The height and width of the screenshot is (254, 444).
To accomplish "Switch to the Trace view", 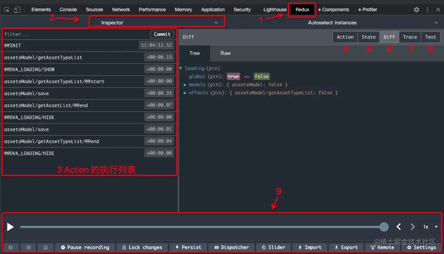I will 410,37.
